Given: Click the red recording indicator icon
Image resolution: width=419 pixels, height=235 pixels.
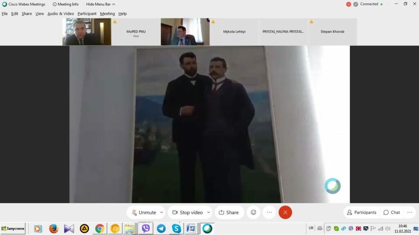Looking at the screenshot, I should point(349,4).
